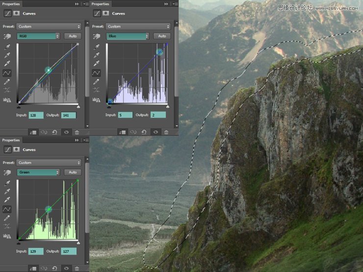Open Preset dropdown in Blue panel

[138, 26]
